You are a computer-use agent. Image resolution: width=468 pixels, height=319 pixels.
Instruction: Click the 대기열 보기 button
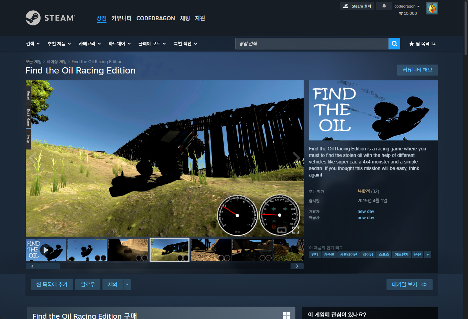pyautogui.click(x=410, y=284)
